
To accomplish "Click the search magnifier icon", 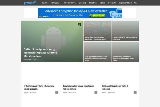I will click(135, 3).
